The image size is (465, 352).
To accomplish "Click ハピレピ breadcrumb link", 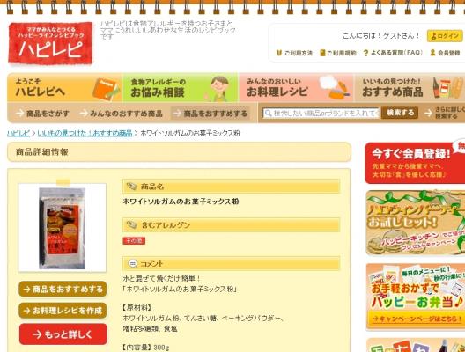I will point(18,134).
